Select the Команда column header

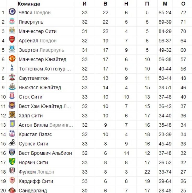[x=29, y=4]
